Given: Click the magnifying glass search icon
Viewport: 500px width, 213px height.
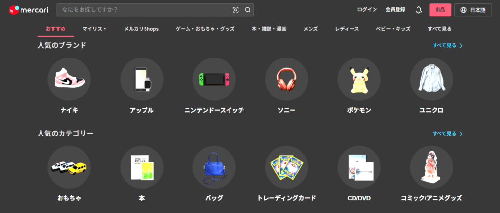Looking at the screenshot, I should point(248,10).
